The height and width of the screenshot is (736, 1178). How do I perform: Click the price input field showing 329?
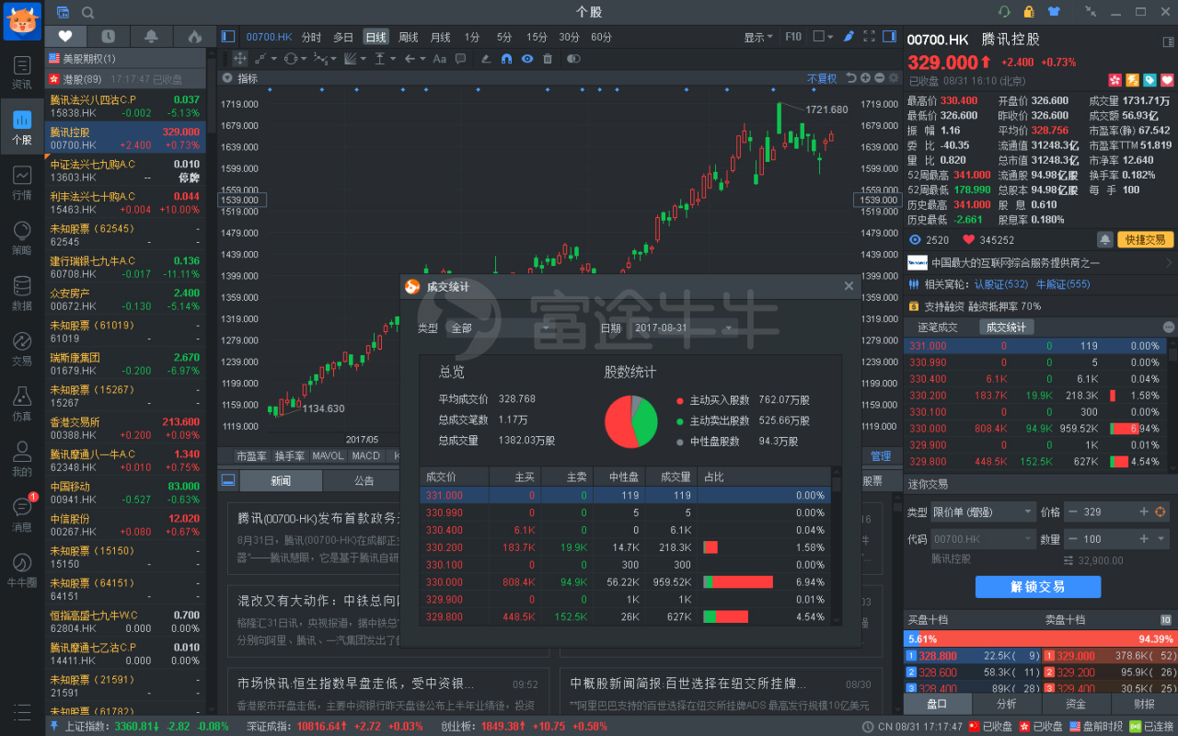click(1108, 512)
